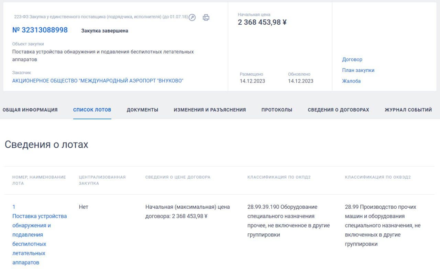Select the Список лотов tab

tap(92, 110)
